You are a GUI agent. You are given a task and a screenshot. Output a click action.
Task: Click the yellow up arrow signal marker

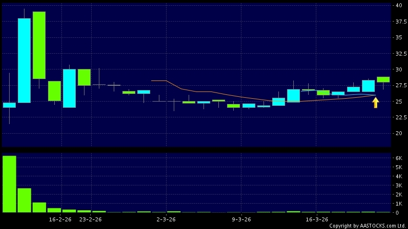click(x=375, y=102)
